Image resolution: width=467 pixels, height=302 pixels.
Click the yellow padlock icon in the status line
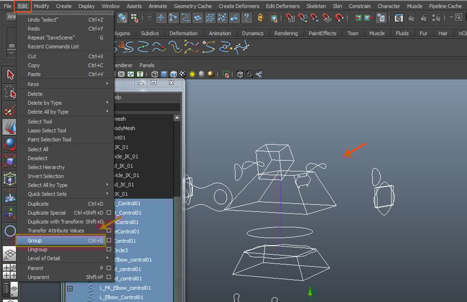point(260,18)
